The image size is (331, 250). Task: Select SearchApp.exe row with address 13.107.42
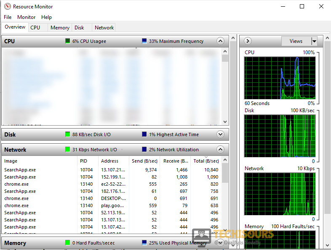tap(112, 227)
